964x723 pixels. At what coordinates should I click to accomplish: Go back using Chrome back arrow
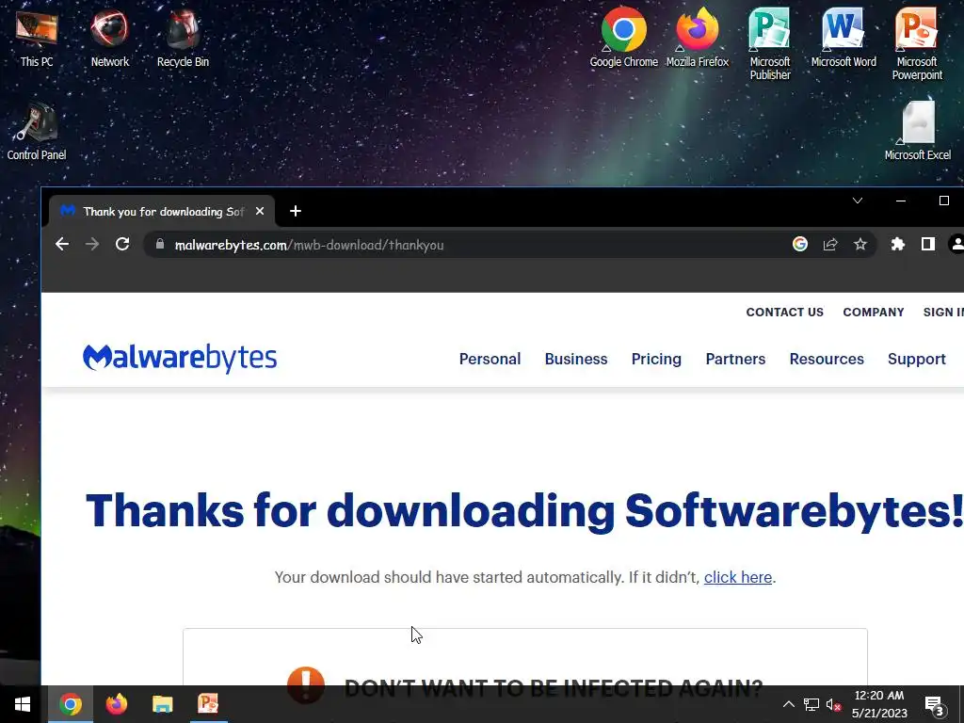pos(62,245)
